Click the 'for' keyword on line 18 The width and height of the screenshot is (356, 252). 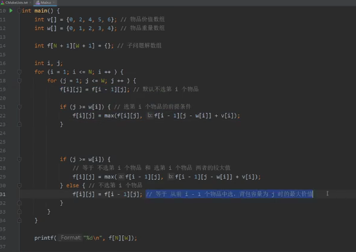coord(52,81)
